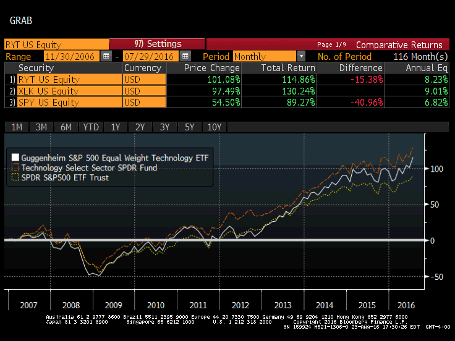The image size is (455, 341).
Task: Click the -50 mark on the y-axis
Action: [436, 277]
